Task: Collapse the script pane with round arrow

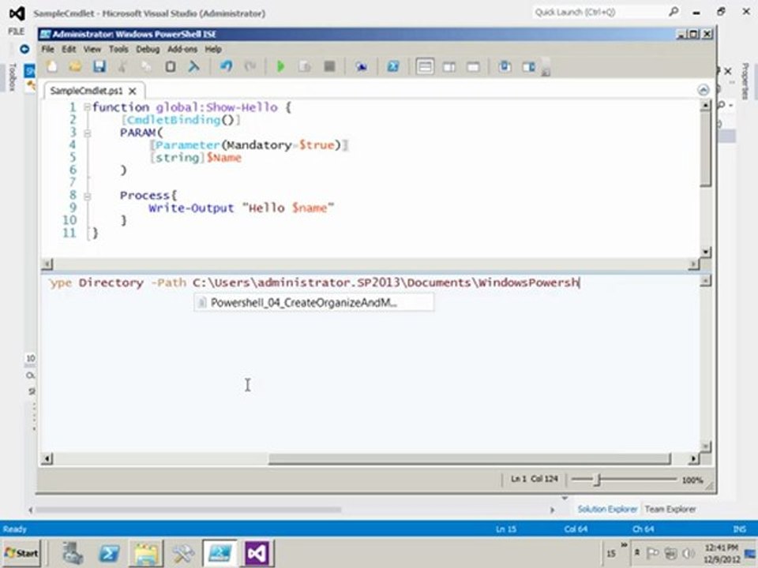Action: (x=704, y=90)
